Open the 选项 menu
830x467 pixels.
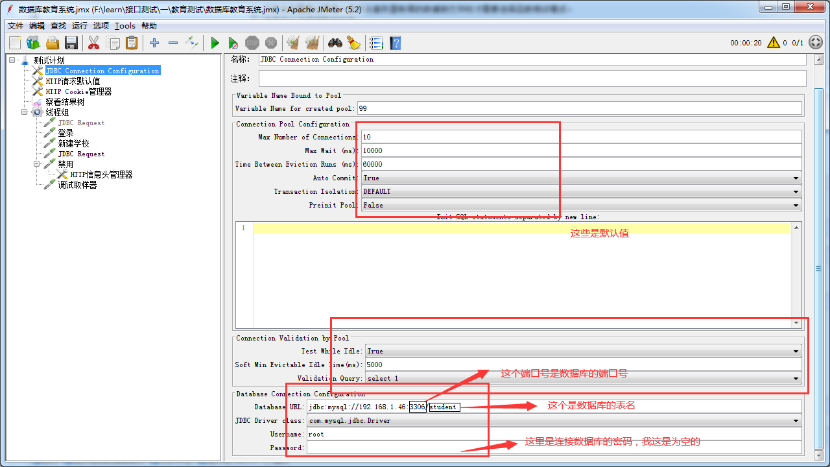(101, 26)
